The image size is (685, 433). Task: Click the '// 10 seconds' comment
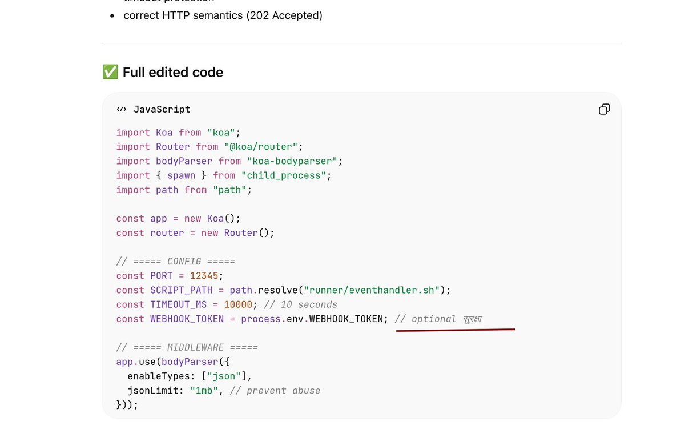pos(301,304)
